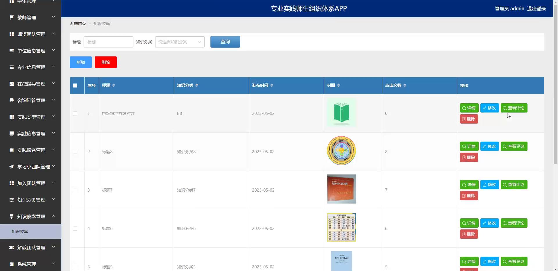The height and width of the screenshot is (271, 558).
Task: Open circular chart cover thumbnail for 标题8
Action: coord(341,151)
